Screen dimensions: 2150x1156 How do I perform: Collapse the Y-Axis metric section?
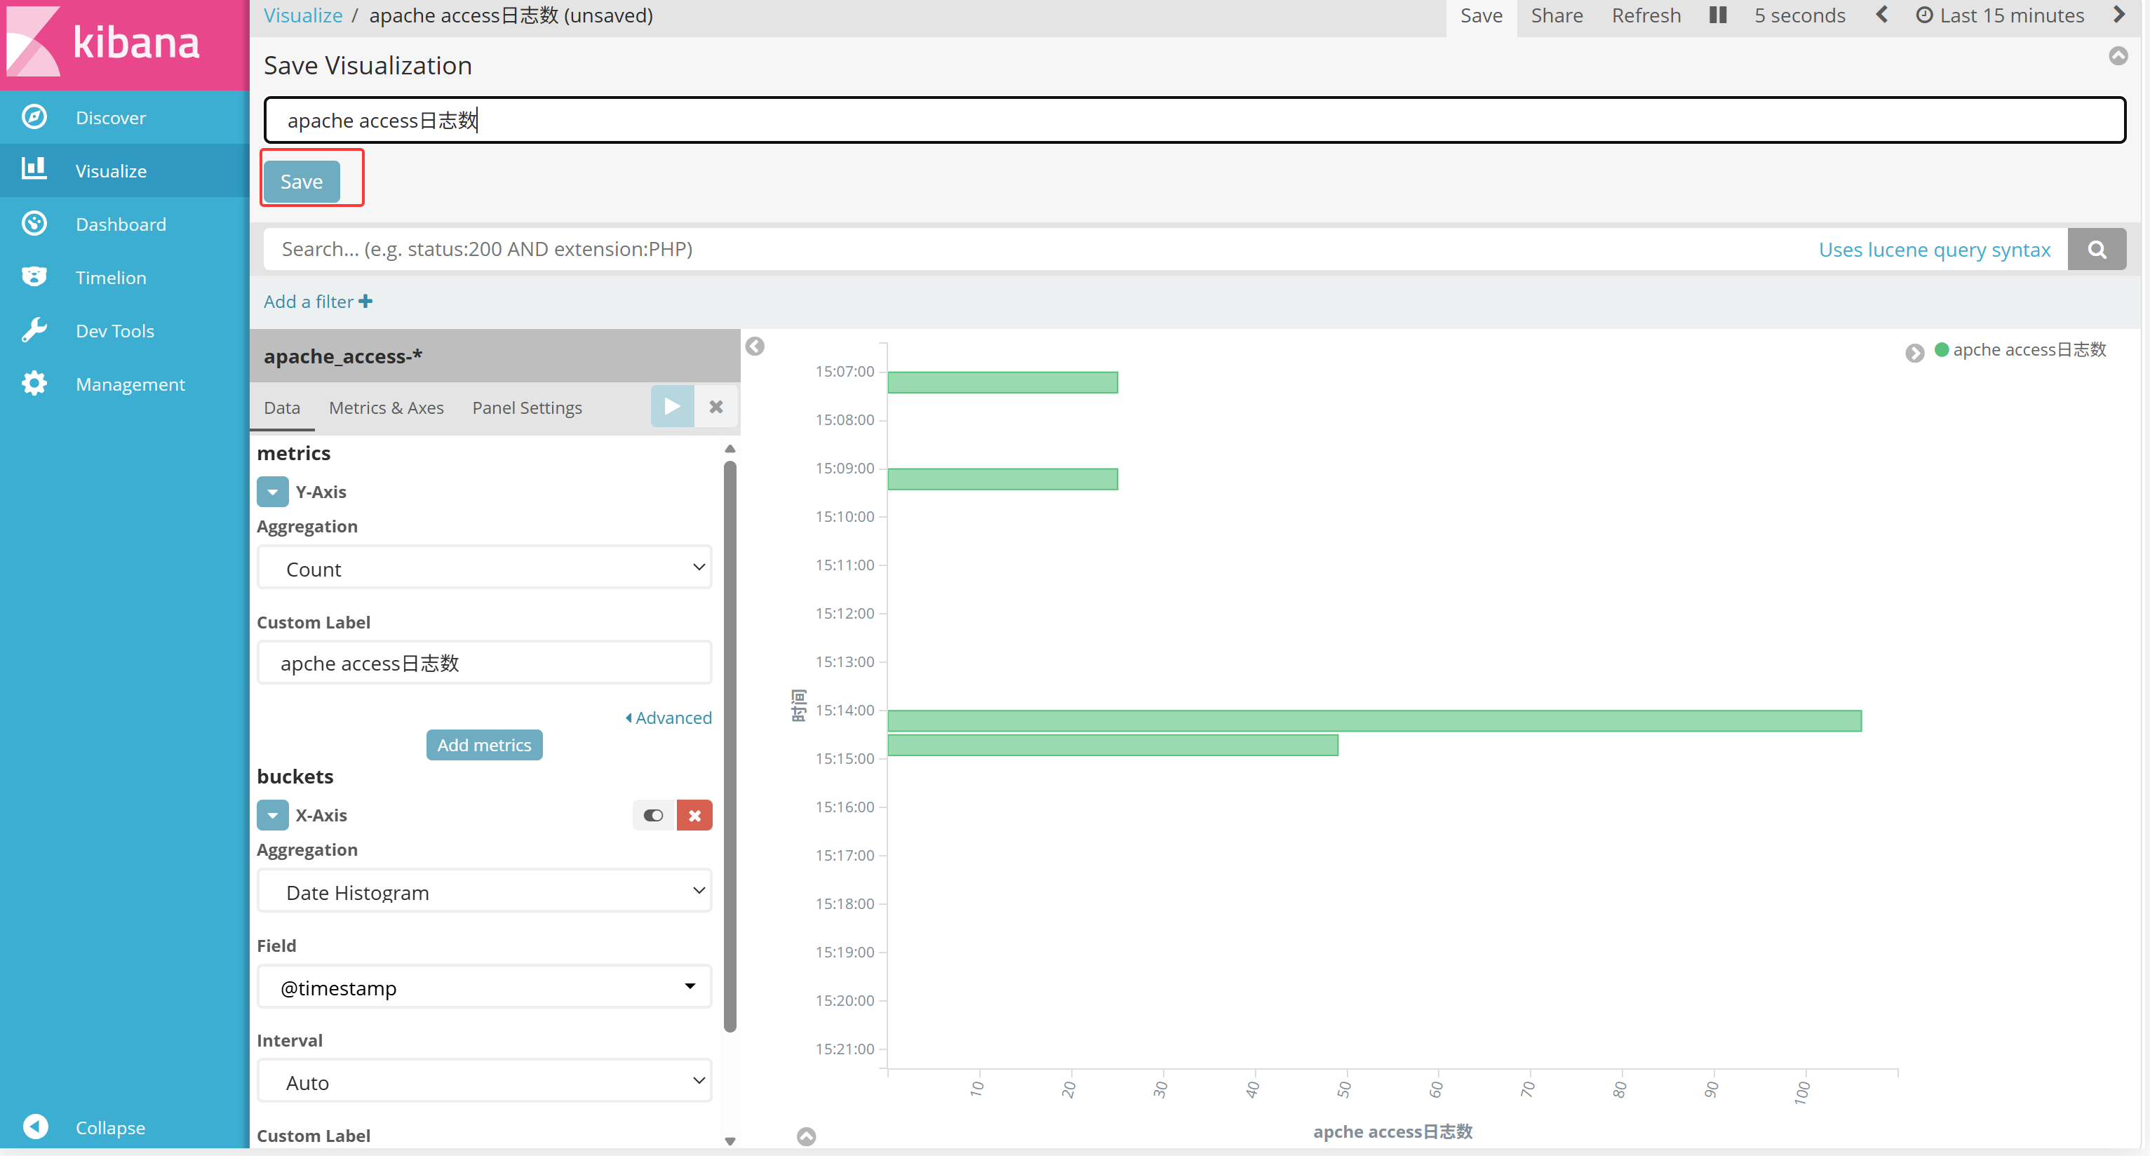click(273, 492)
